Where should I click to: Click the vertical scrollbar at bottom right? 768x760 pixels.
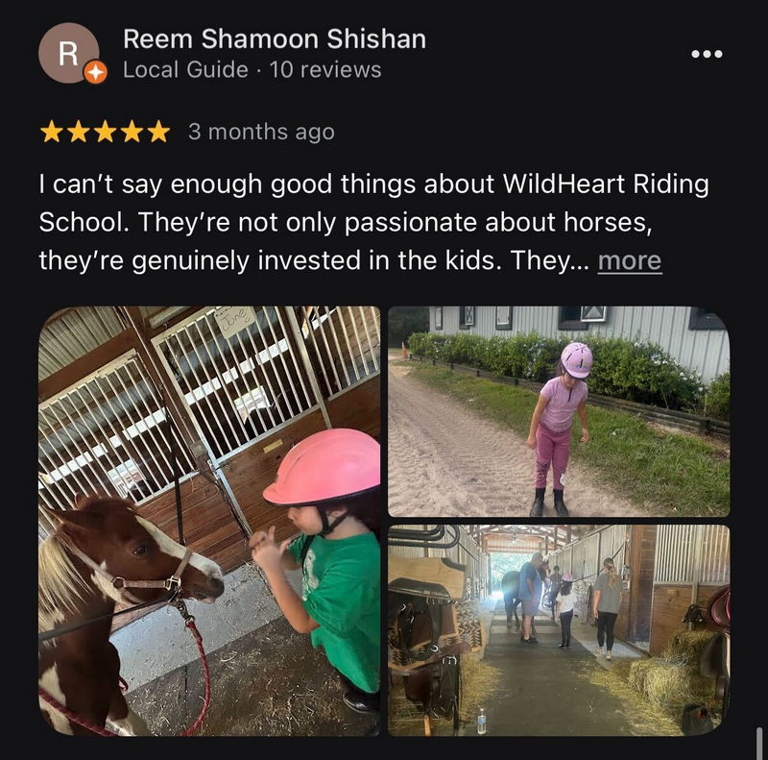tap(759, 743)
